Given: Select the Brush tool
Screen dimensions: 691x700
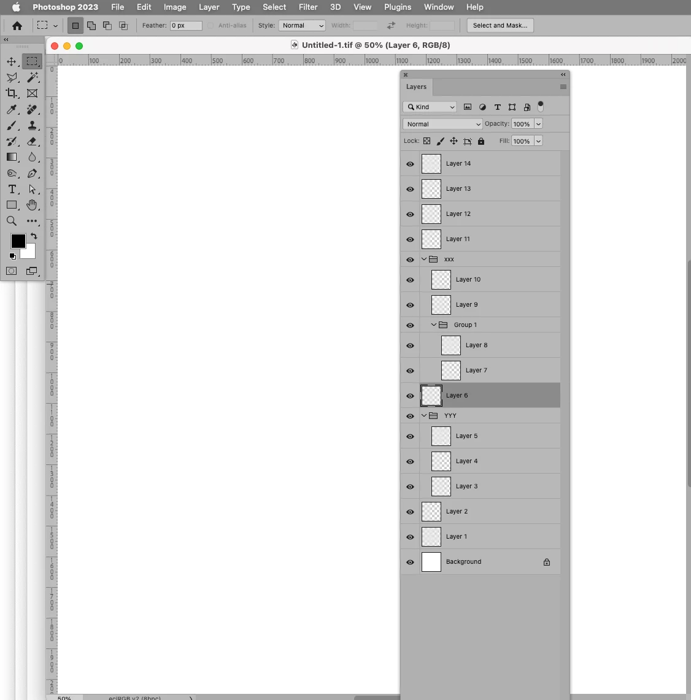Looking at the screenshot, I should [12, 125].
